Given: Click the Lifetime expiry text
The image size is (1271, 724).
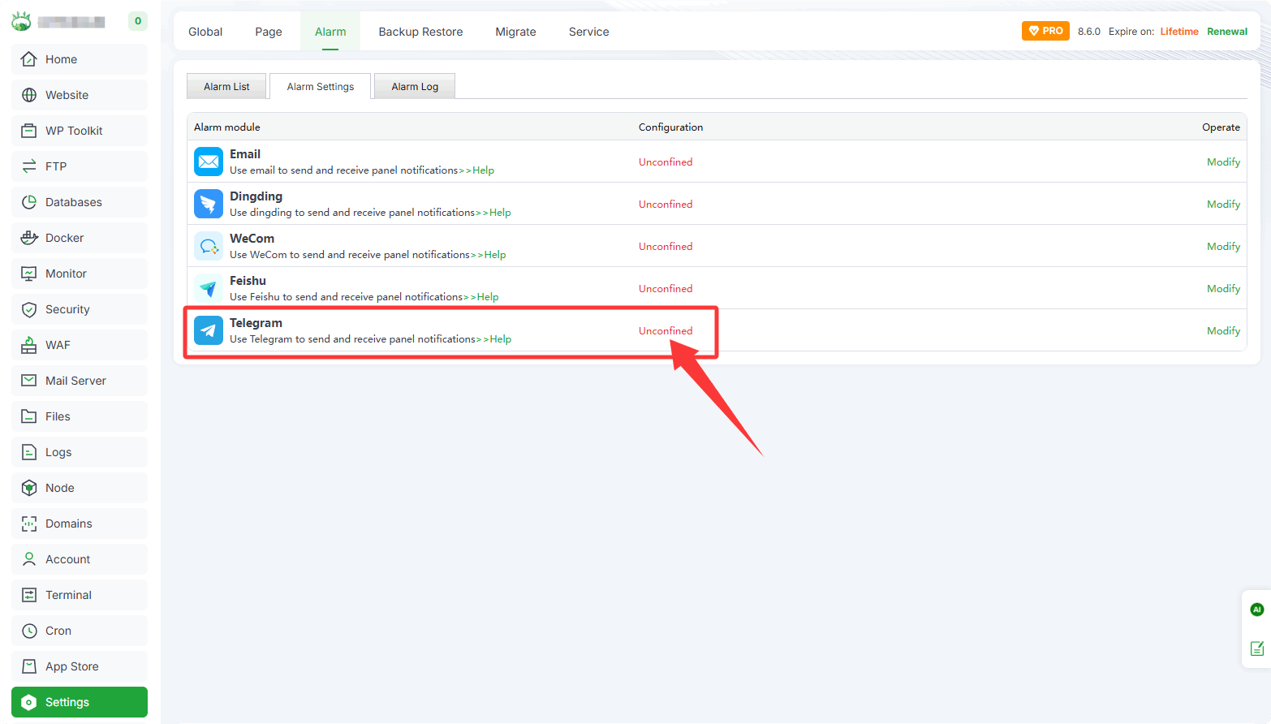Looking at the screenshot, I should [x=1179, y=32].
